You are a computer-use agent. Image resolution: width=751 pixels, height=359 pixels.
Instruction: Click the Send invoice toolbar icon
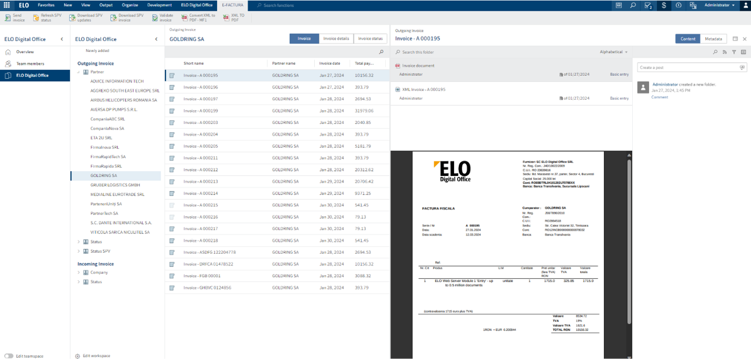pyautogui.click(x=8, y=17)
